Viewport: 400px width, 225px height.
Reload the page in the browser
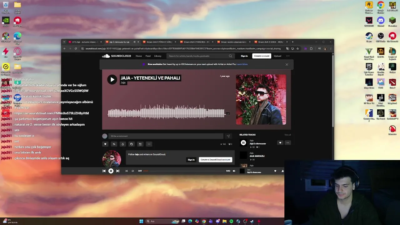click(x=76, y=48)
